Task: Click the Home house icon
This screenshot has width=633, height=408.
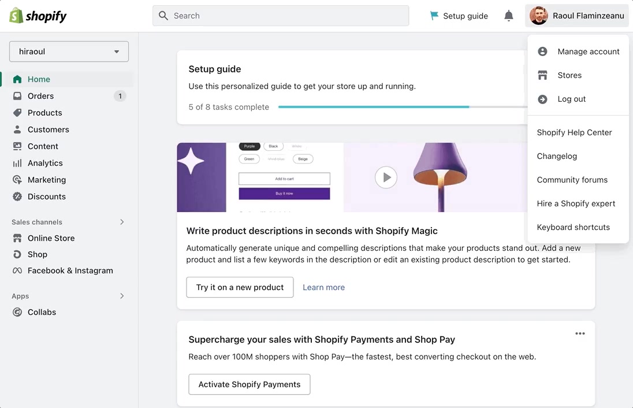Action: (x=17, y=79)
